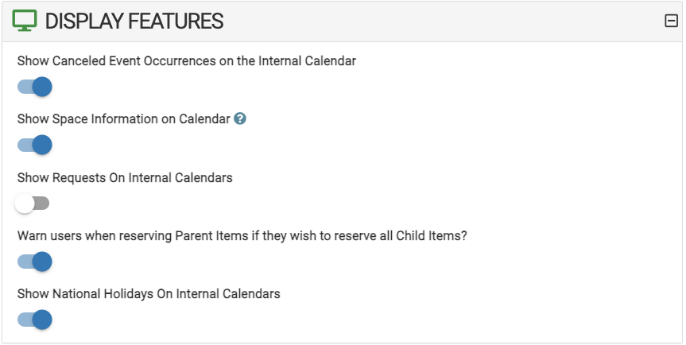
Task: Disable Show Canceled Event Occurrences toggle
Action: point(34,87)
